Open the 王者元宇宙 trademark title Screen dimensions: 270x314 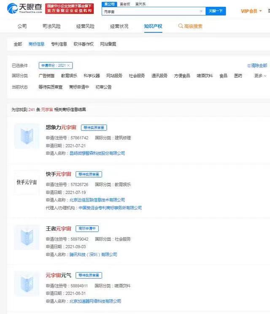(x=59, y=228)
